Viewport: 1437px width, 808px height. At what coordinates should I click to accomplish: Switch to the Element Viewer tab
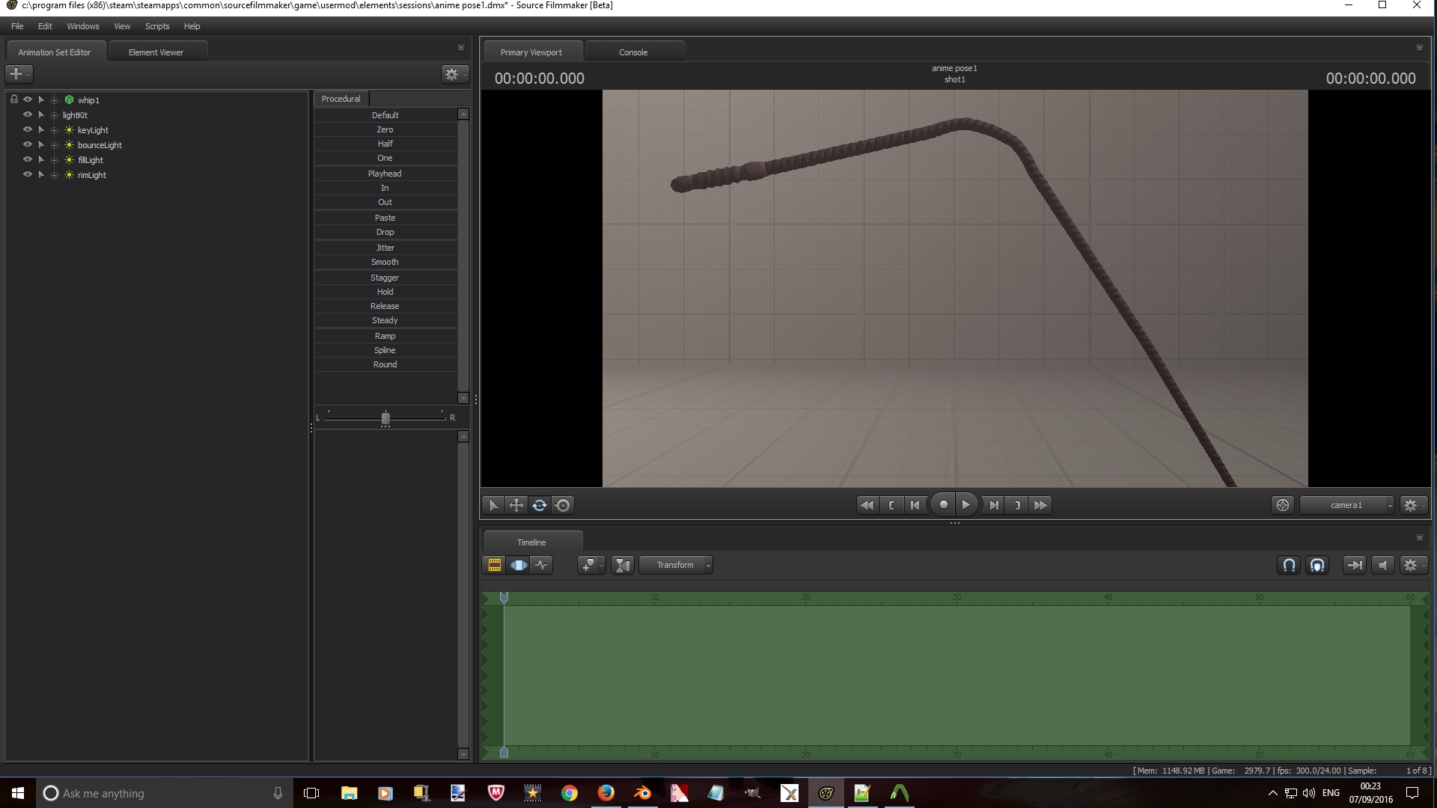[x=156, y=52]
